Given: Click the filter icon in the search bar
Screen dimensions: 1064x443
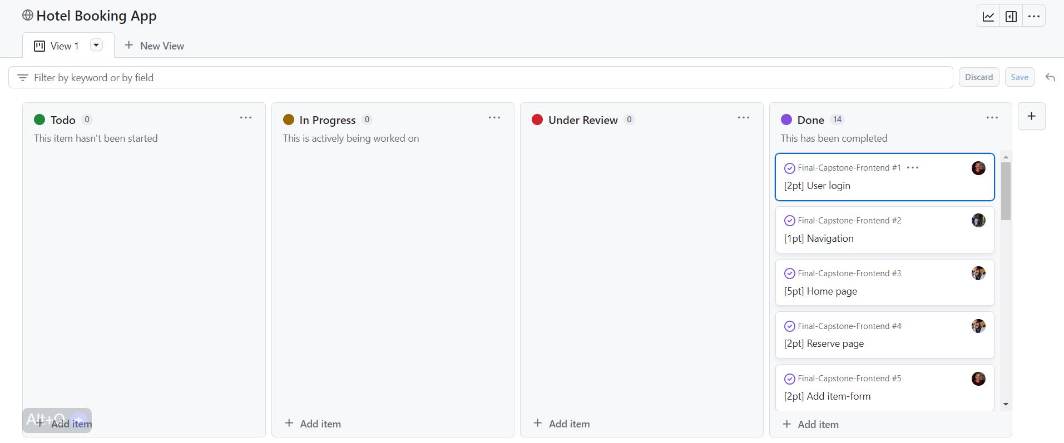Looking at the screenshot, I should (x=22, y=77).
